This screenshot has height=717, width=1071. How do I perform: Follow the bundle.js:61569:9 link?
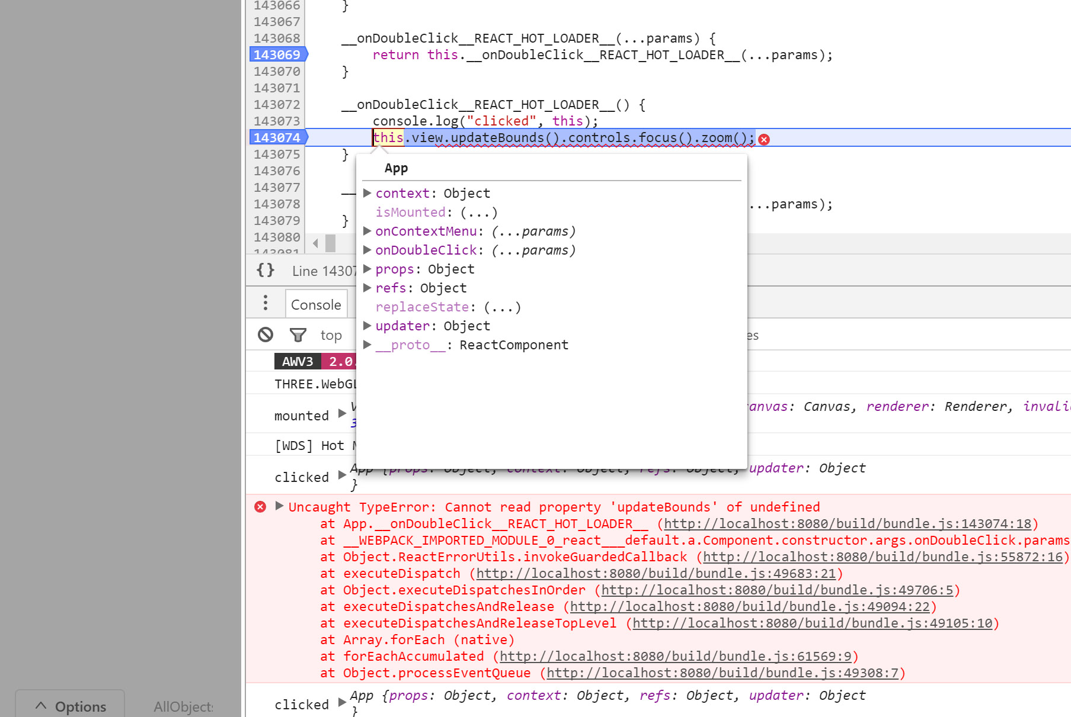tap(676, 657)
